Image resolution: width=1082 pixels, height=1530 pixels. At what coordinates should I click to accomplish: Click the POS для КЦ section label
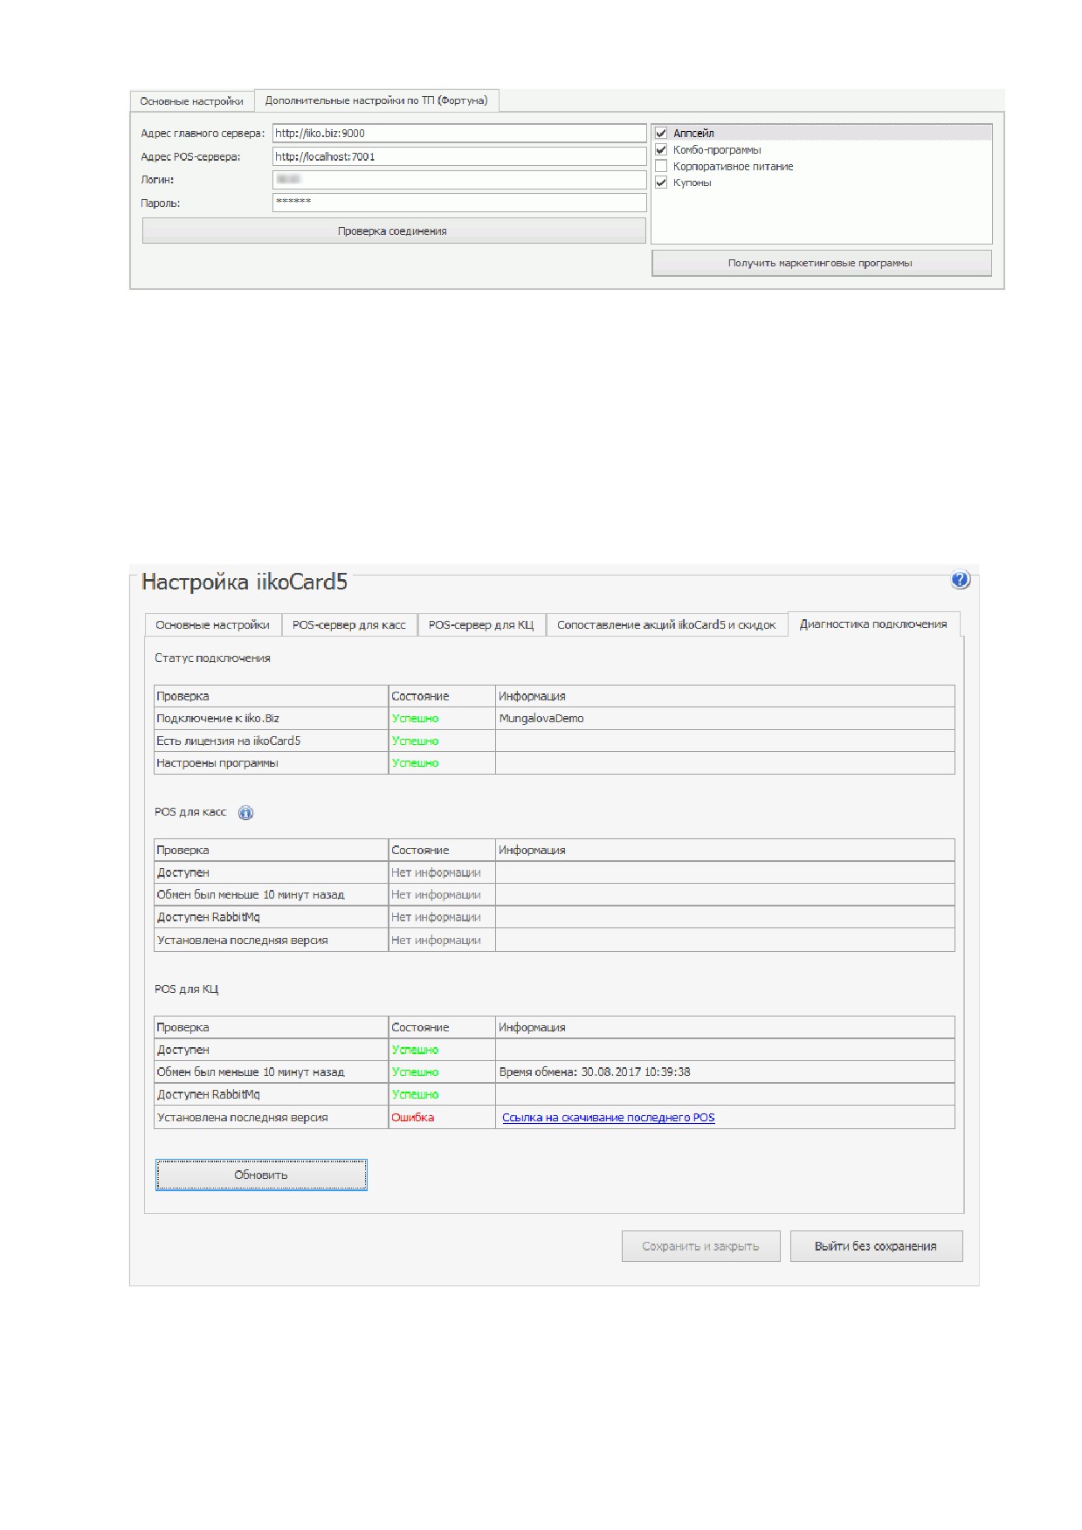(x=187, y=989)
